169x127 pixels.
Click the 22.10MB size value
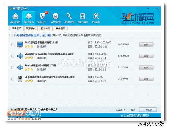click(123, 67)
